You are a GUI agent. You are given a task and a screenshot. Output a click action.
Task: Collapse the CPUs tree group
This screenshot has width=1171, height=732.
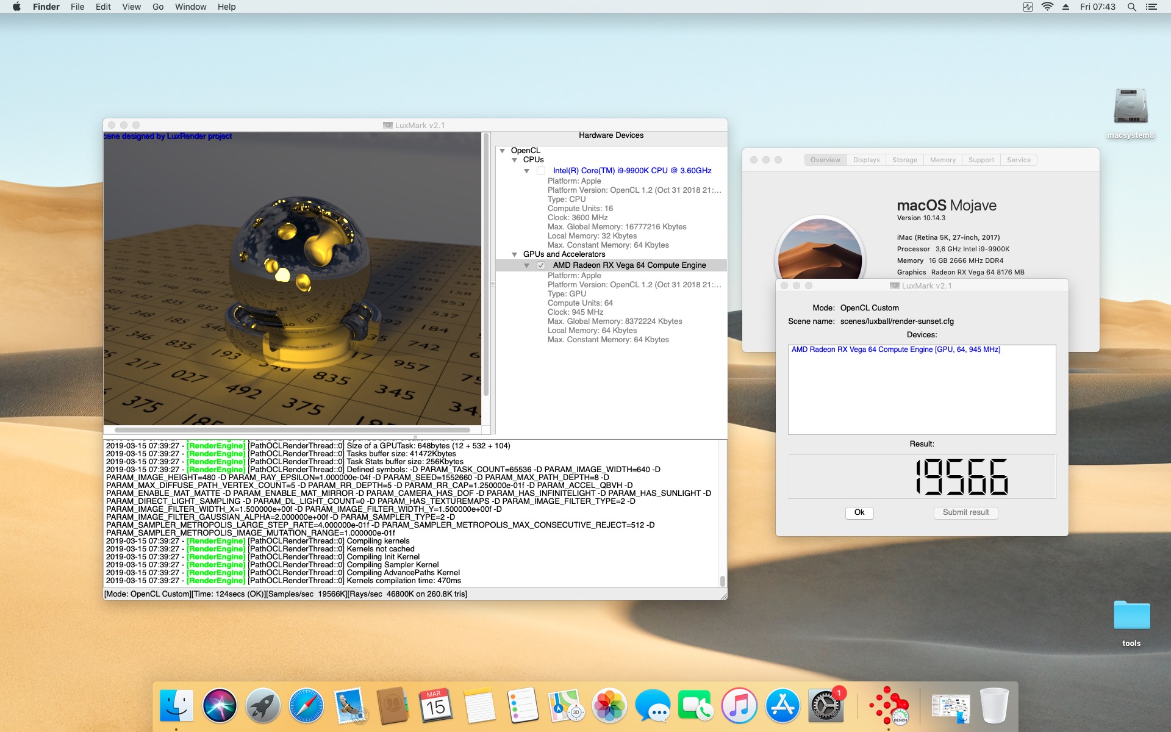(x=515, y=160)
